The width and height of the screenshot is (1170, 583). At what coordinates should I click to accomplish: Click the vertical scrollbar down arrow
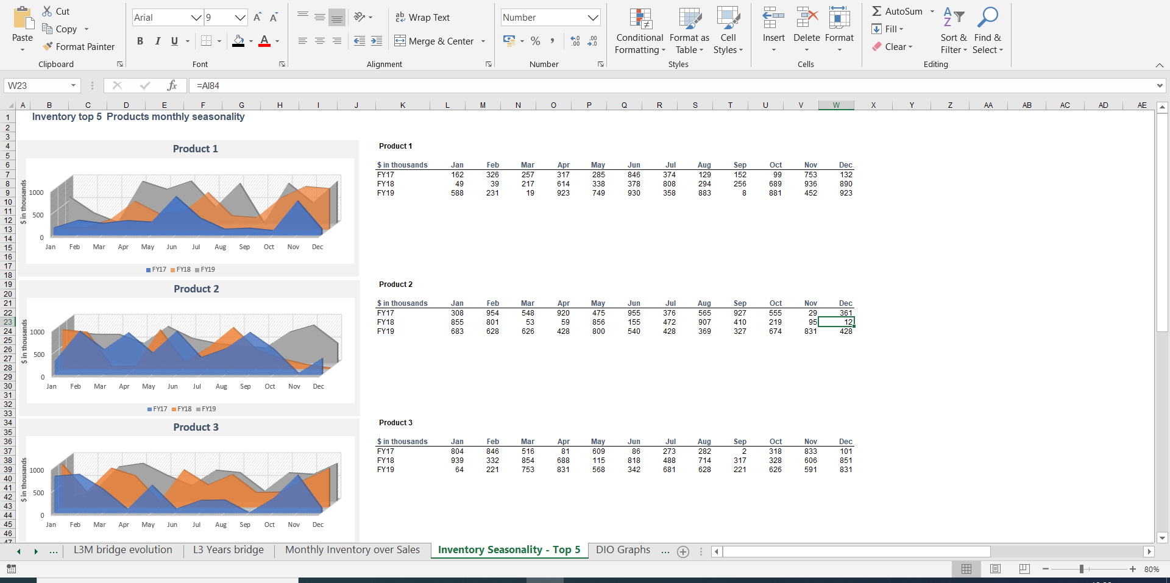click(x=1162, y=537)
